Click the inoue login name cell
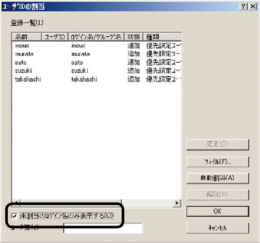This screenshot has height=243, width=260. click(78, 46)
